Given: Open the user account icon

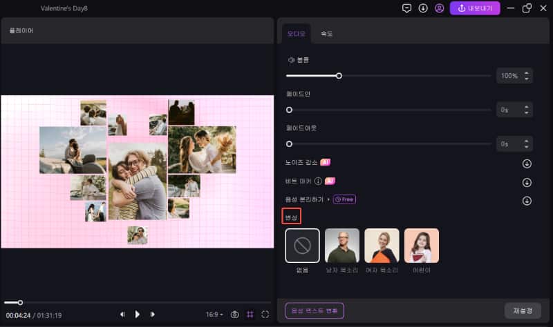Looking at the screenshot, I should click(439, 8).
